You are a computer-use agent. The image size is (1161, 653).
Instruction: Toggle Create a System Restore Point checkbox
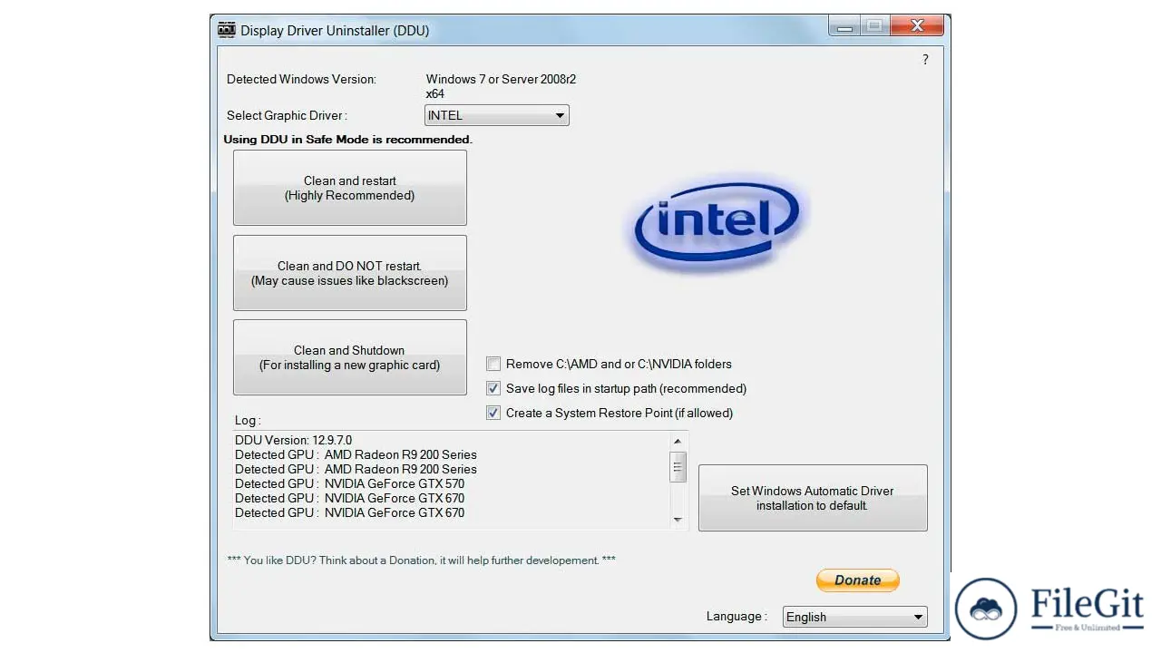pyautogui.click(x=493, y=413)
